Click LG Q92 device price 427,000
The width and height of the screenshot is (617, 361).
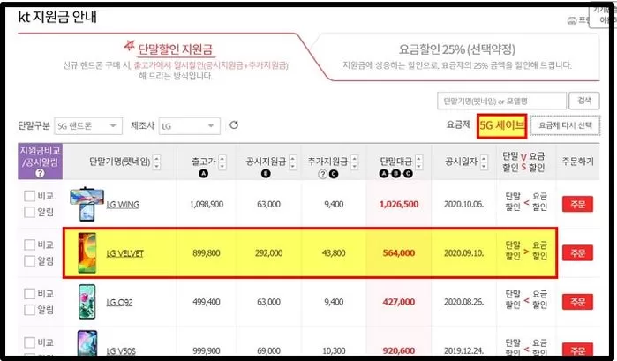coord(399,302)
